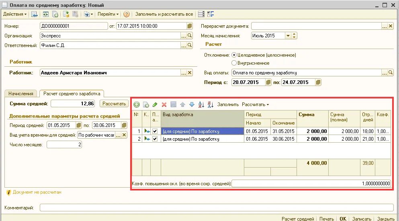Click the help question mark icon
This screenshot has height=221, width=399.
pos(127,14)
